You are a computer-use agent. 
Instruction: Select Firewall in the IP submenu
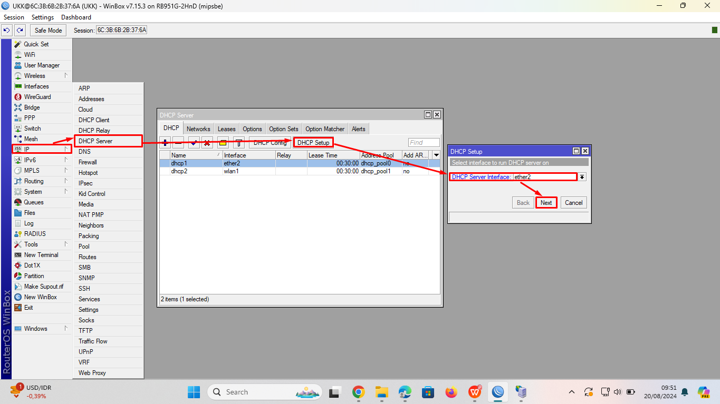click(108, 162)
